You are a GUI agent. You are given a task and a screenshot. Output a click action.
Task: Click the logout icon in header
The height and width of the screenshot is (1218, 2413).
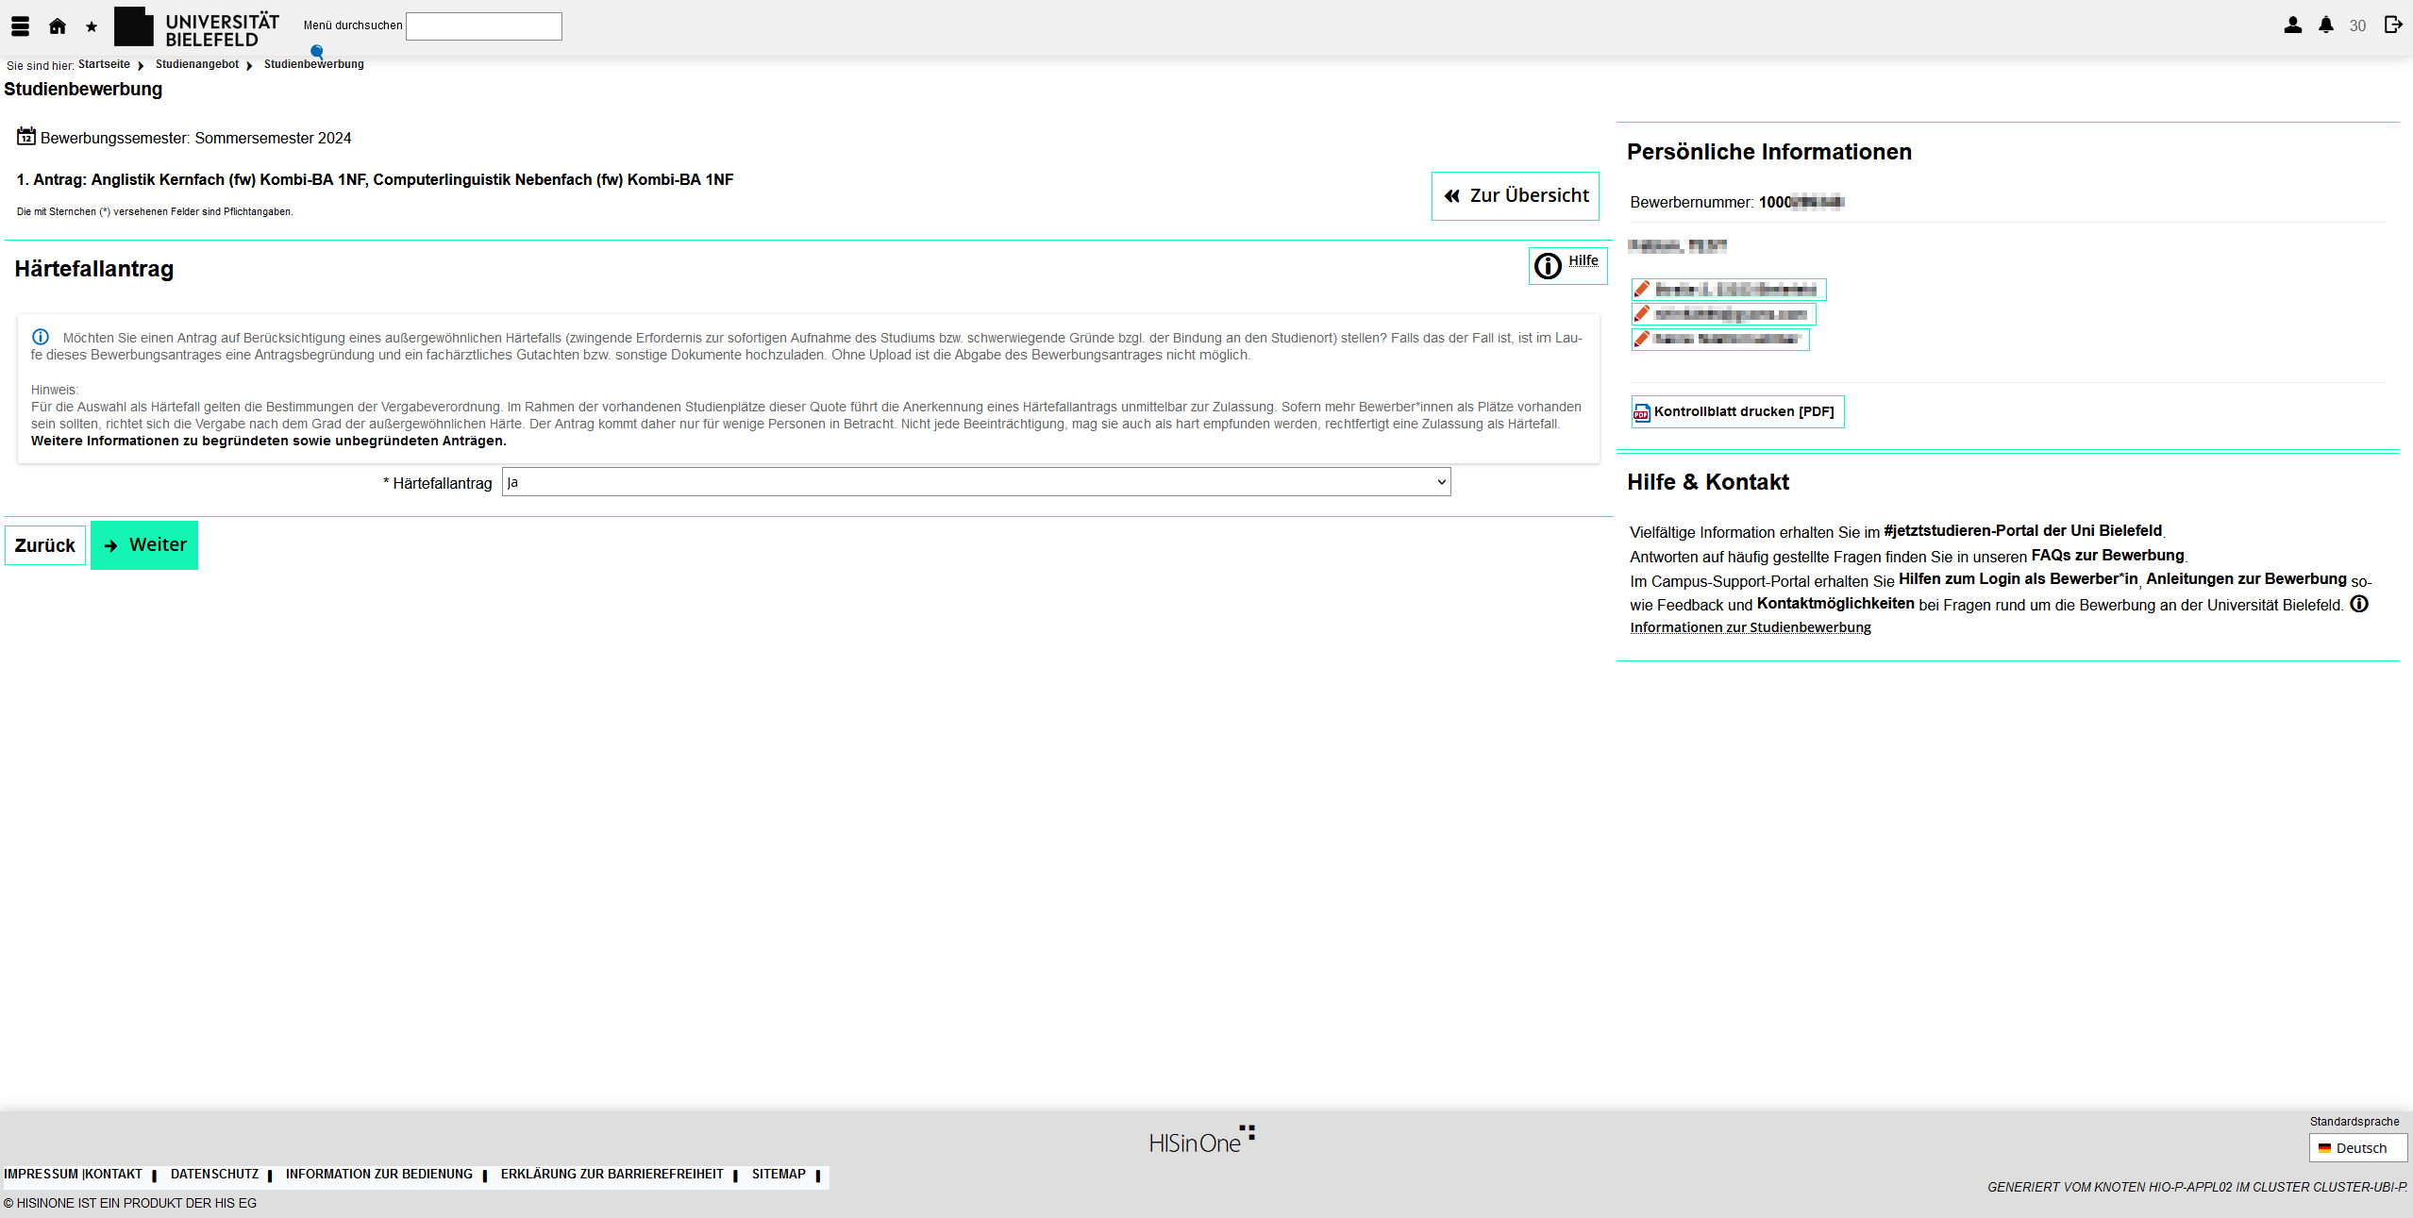(x=2393, y=25)
